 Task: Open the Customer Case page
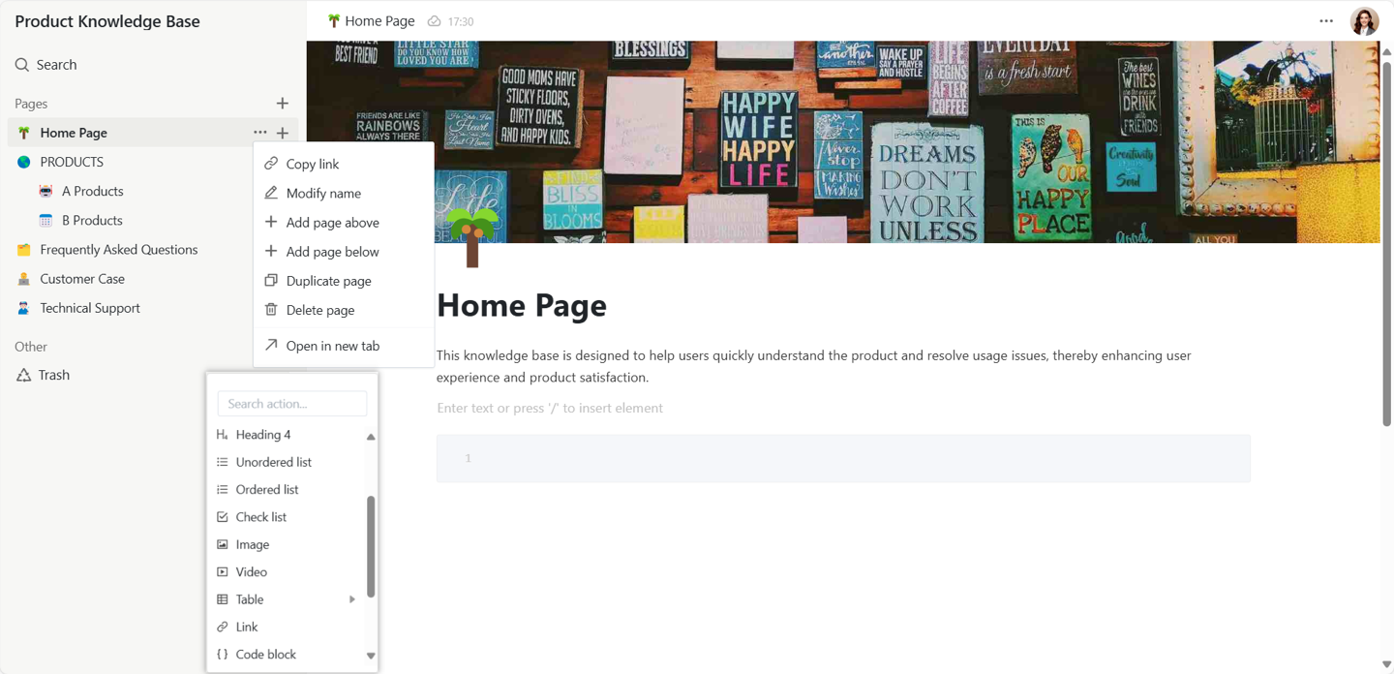point(82,279)
